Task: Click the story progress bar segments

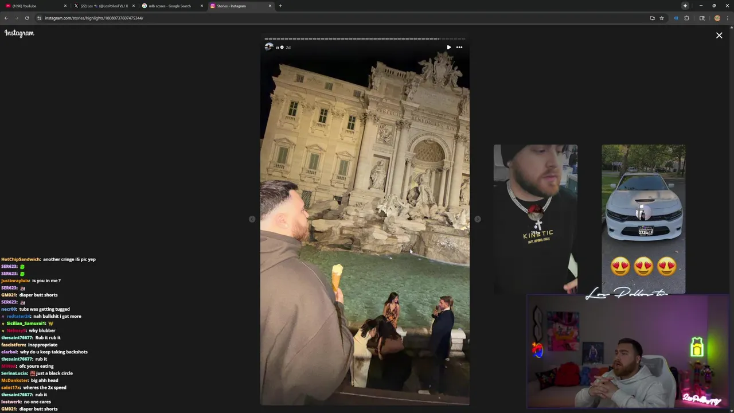Action: [365, 39]
